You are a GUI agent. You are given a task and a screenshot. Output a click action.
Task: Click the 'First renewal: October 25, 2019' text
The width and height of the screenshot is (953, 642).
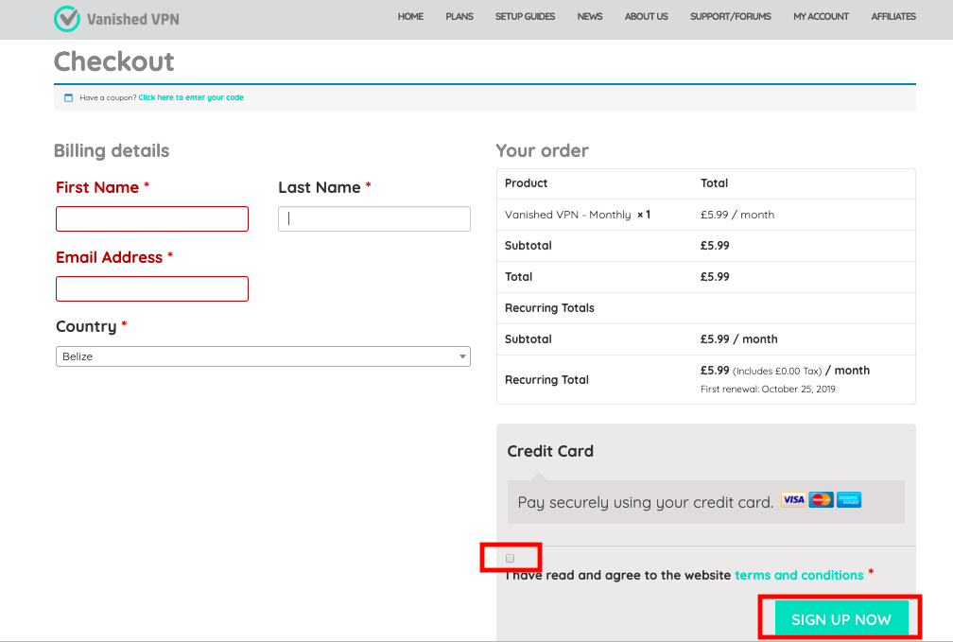click(x=769, y=390)
